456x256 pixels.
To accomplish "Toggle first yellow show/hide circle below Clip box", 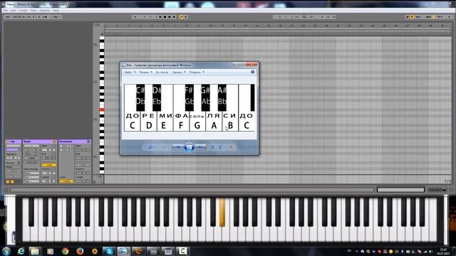I will coord(8,182).
